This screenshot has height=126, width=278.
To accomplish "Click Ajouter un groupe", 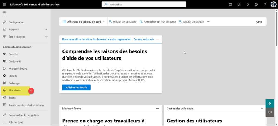I will [x=191, y=22].
